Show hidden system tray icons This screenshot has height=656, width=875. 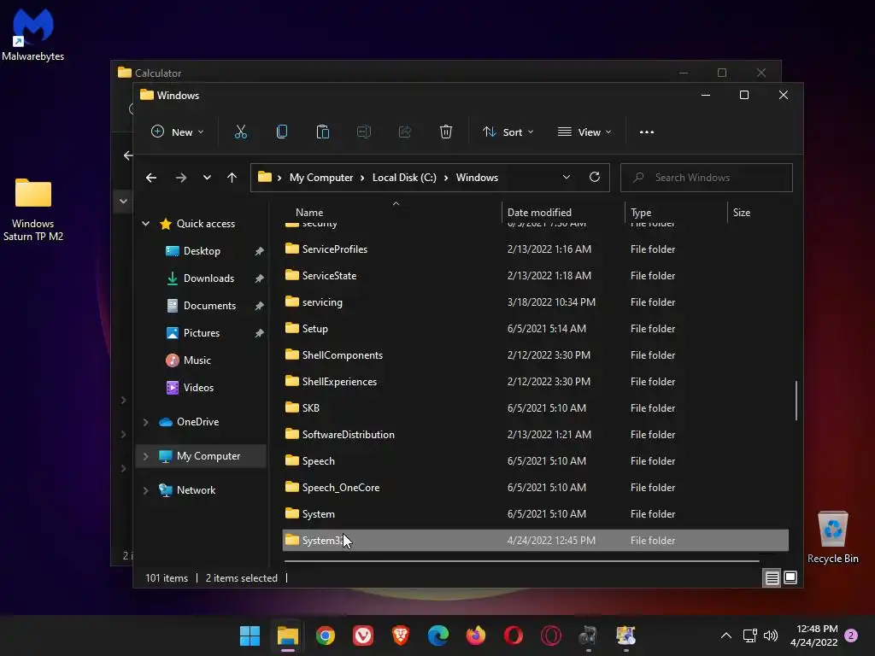[726, 635]
